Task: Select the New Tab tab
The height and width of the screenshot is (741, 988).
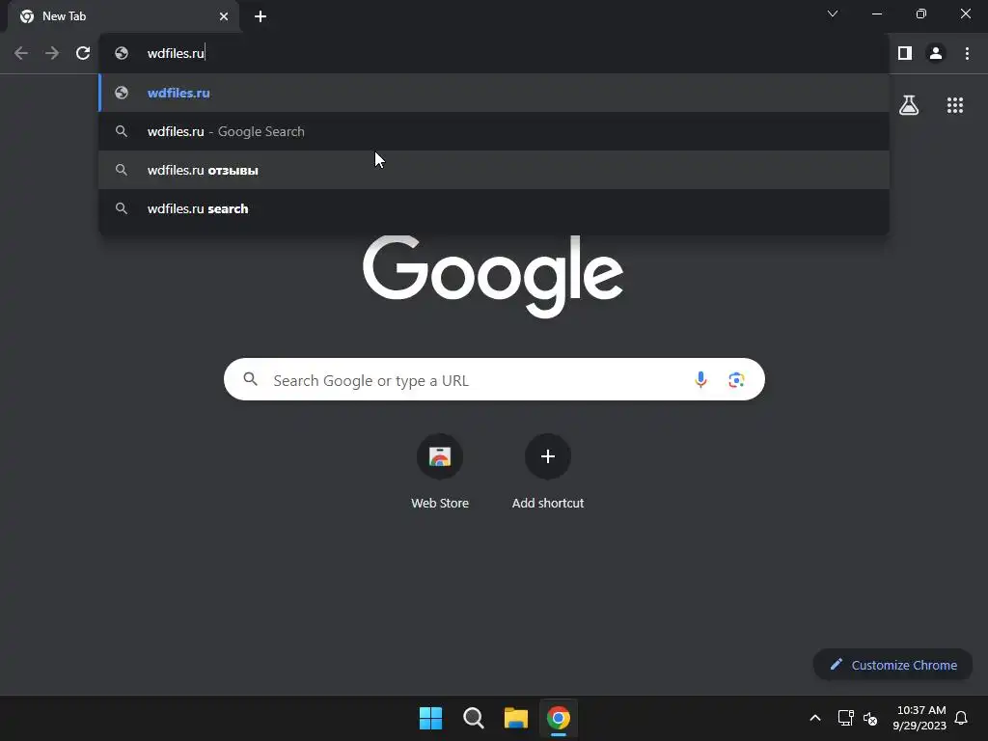Action: pos(123,16)
